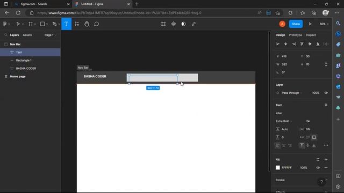
Task: Open the Pass through blend dropdown
Action: tap(292, 93)
